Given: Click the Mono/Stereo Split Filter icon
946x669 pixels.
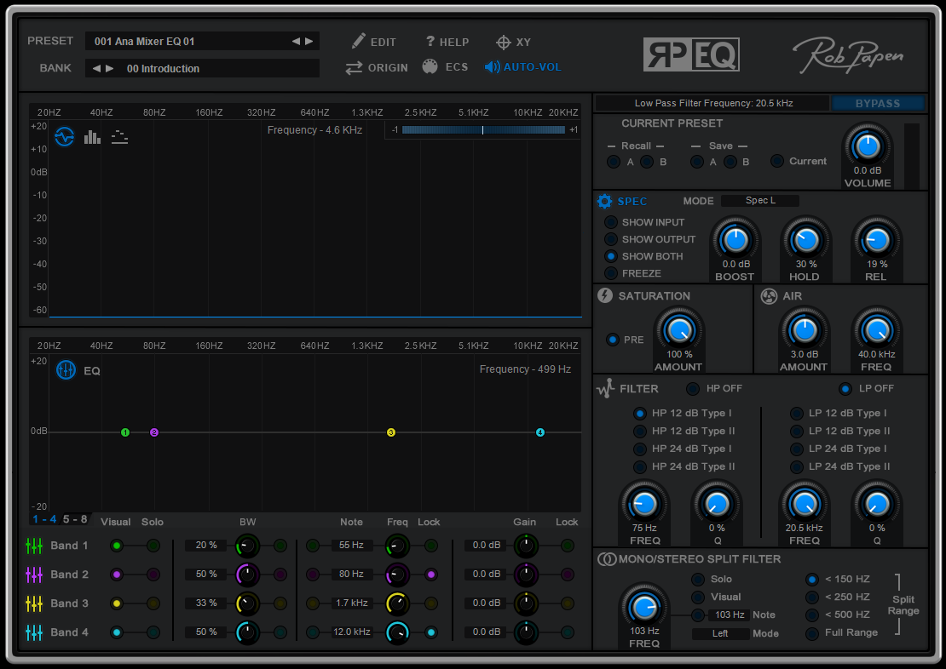Looking at the screenshot, I should 607,559.
